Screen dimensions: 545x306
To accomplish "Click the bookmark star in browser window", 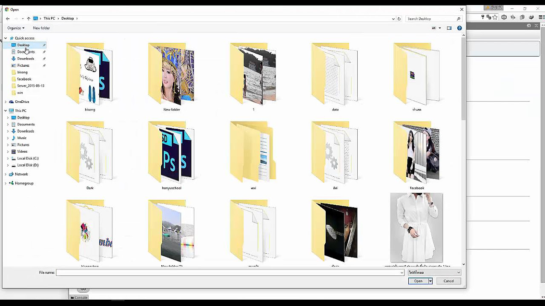I will click(495, 17).
